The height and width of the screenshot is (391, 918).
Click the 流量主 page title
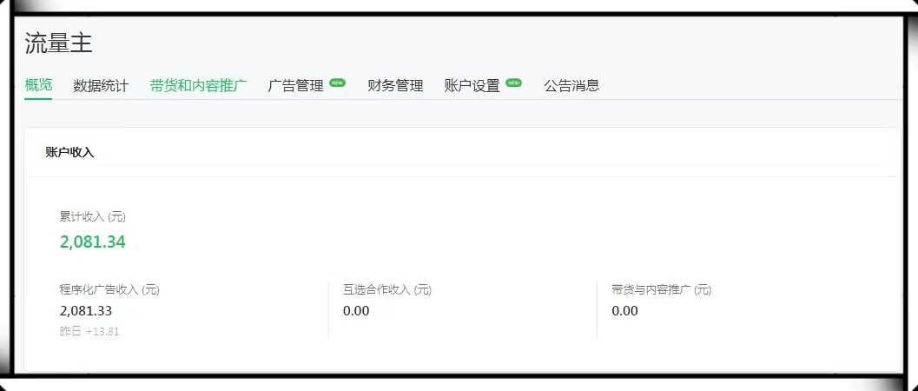pyautogui.click(x=58, y=43)
